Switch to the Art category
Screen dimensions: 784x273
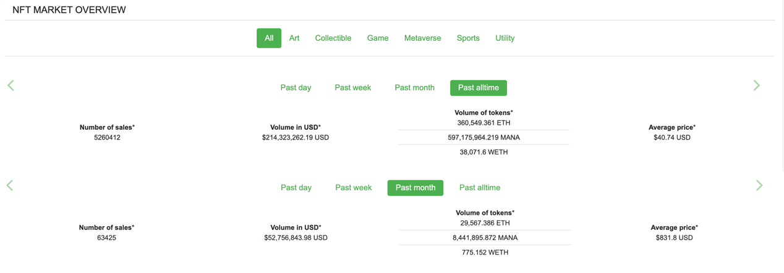click(294, 38)
